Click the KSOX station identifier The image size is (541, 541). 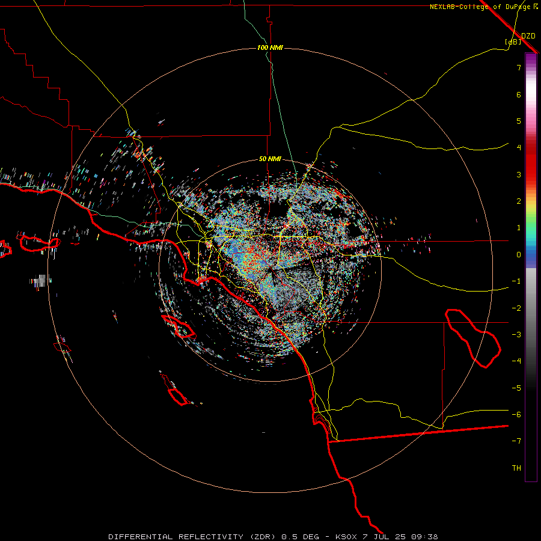(346, 537)
